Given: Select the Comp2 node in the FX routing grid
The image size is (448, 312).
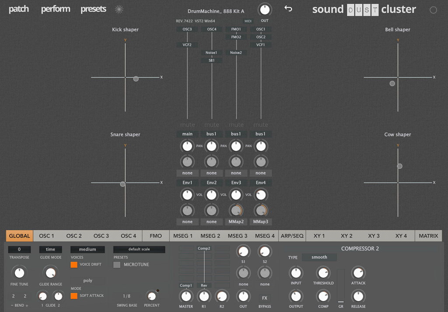Looking at the screenshot, I should (x=204, y=248).
